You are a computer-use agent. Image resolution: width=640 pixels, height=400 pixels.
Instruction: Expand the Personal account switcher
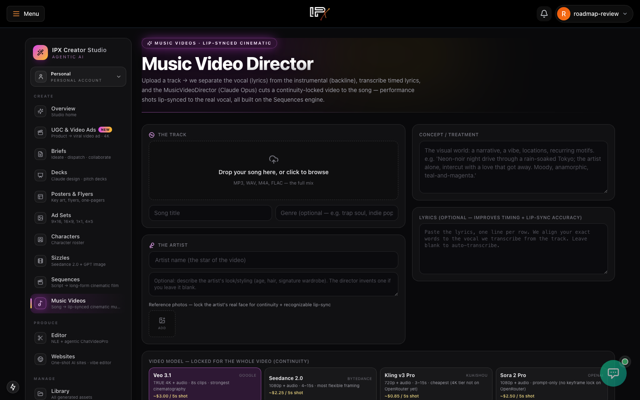coord(78,77)
